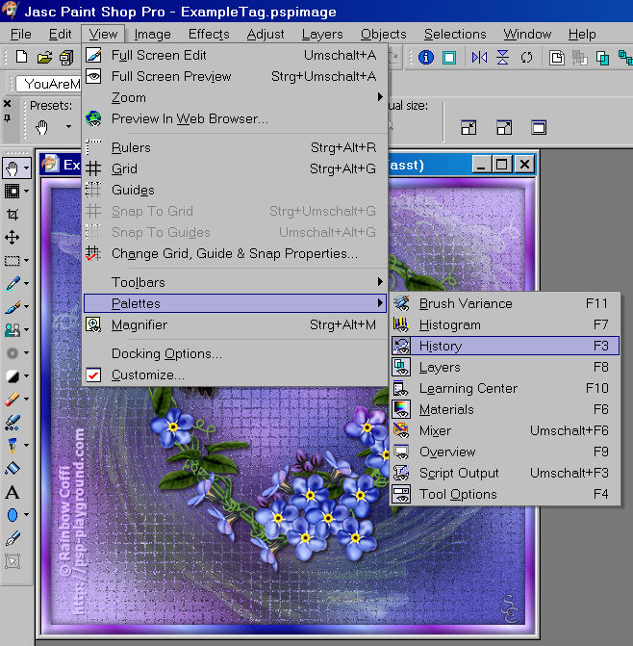The image size is (633, 646).
Task: Select the Text tool
Action: (x=13, y=492)
